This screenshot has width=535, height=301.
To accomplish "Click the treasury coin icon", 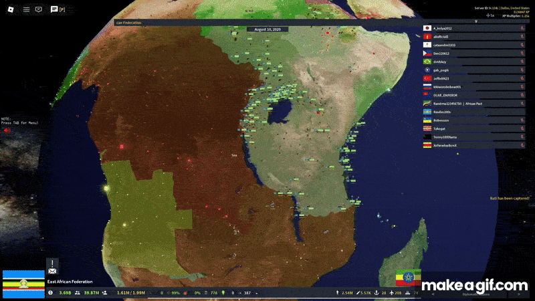I will (51, 292).
